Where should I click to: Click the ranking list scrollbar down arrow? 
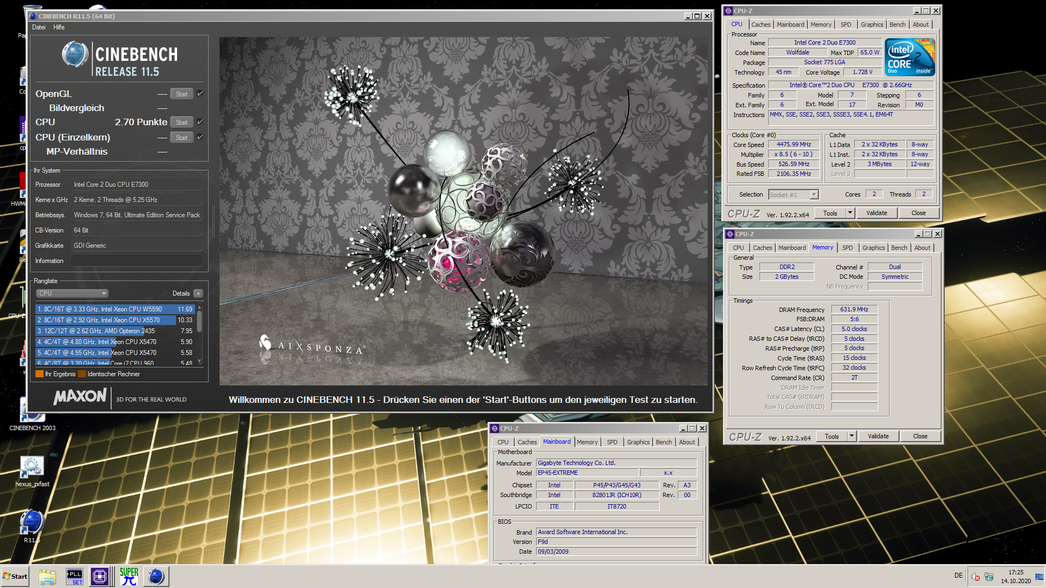point(199,362)
